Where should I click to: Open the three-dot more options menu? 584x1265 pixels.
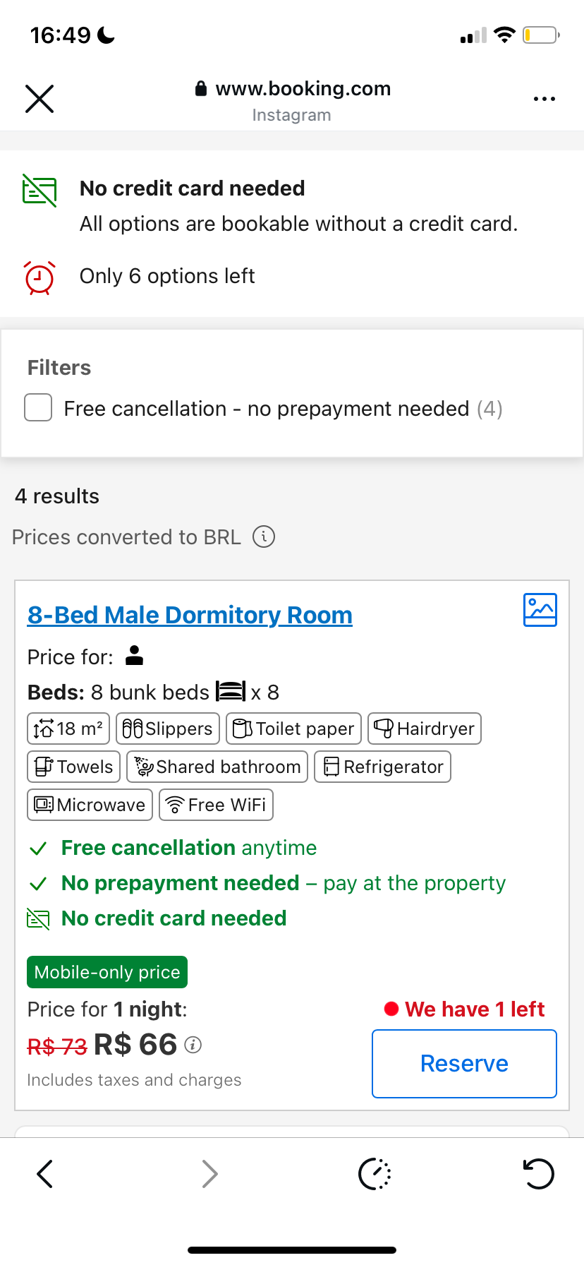click(x=544, y=99)
